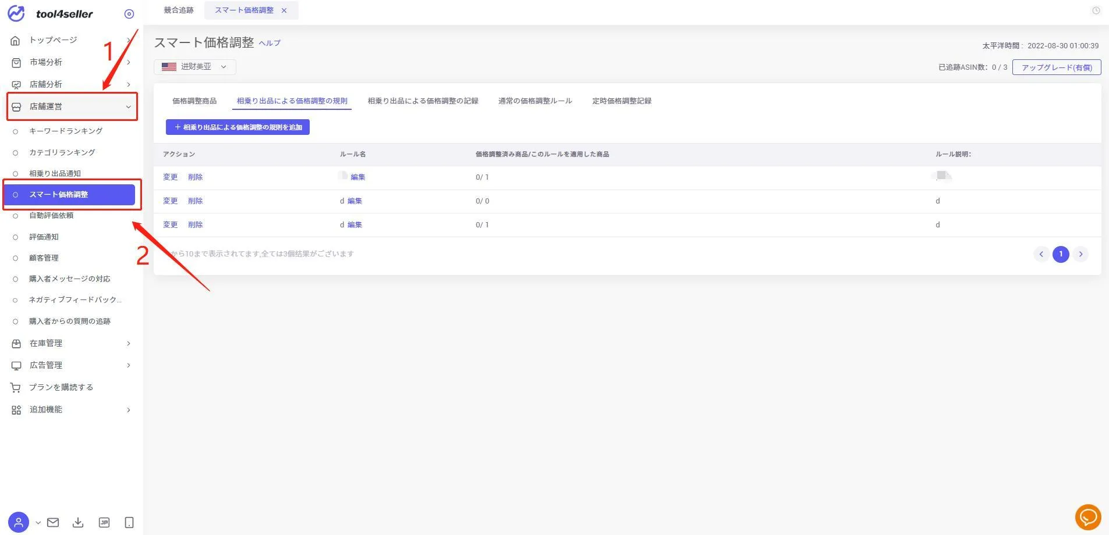
Task: Expand the 在庫管理 menu
Action: [x=71, y=343]
